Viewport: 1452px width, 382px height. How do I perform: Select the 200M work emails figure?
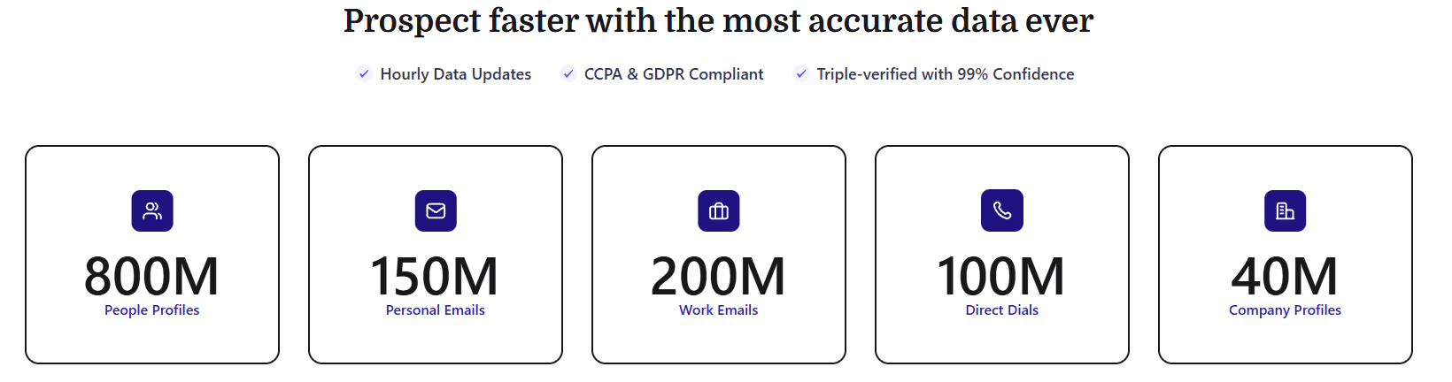718,276
